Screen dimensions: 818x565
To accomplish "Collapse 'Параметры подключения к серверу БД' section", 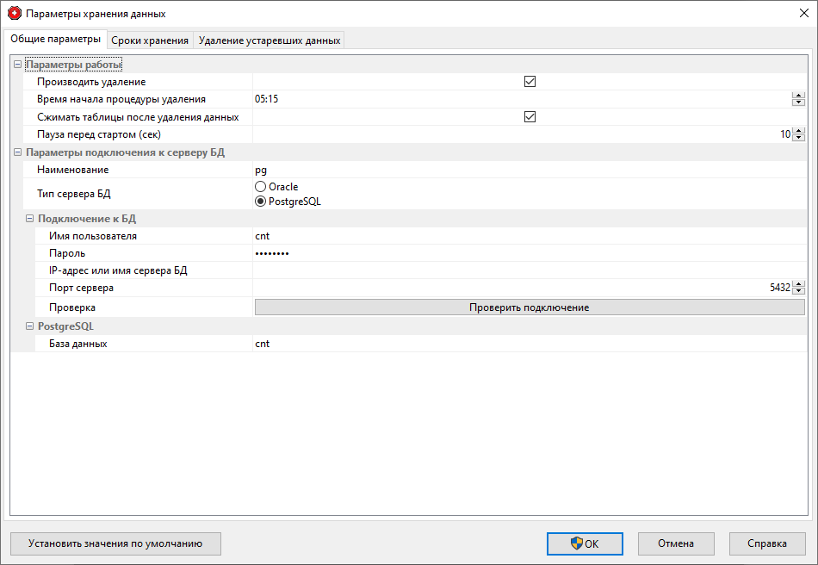I will (x=16, y=152).
